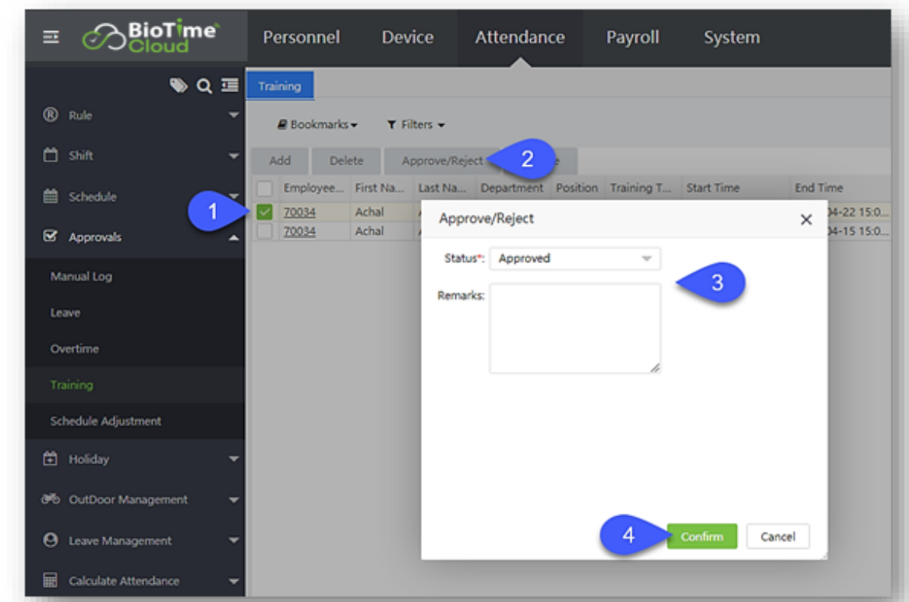Click the BioTime Cloud logo

[152, 37]
